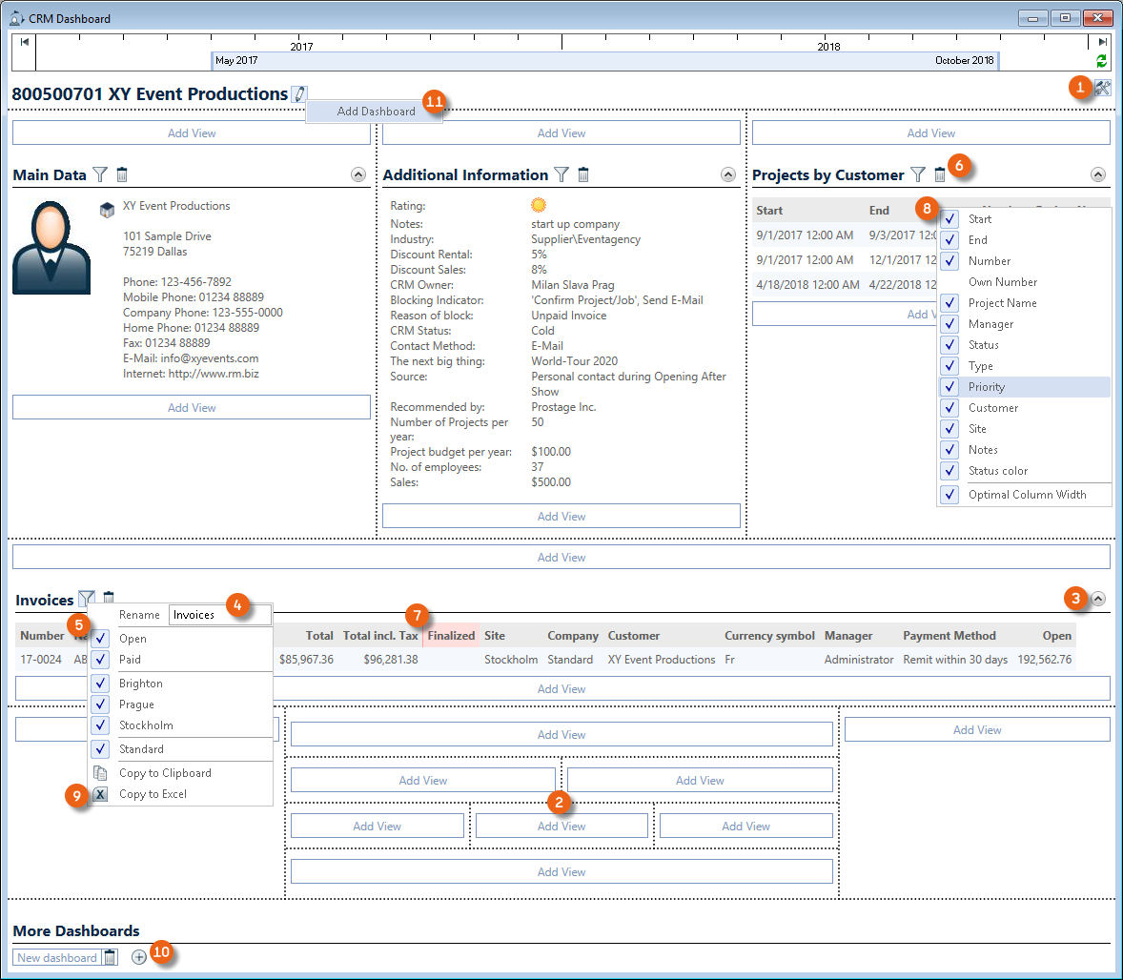Click the dashboard settings tools icon
This screenshot has width=1123, height=980.
1103,88
